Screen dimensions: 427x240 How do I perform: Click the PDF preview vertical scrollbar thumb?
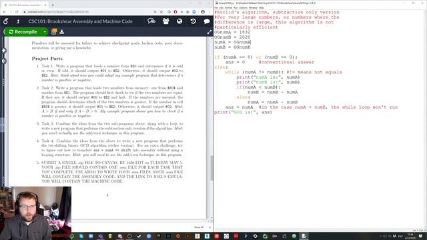tap(211, 168)
